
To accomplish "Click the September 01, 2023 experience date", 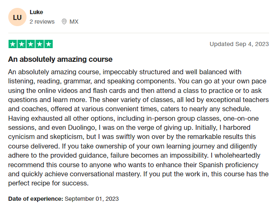I will pos(92,199).
